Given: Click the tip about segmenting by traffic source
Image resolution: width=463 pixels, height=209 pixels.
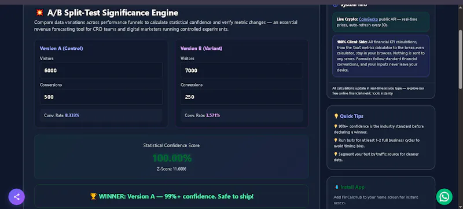Looking at the screenshot, I should coord(377,157).
